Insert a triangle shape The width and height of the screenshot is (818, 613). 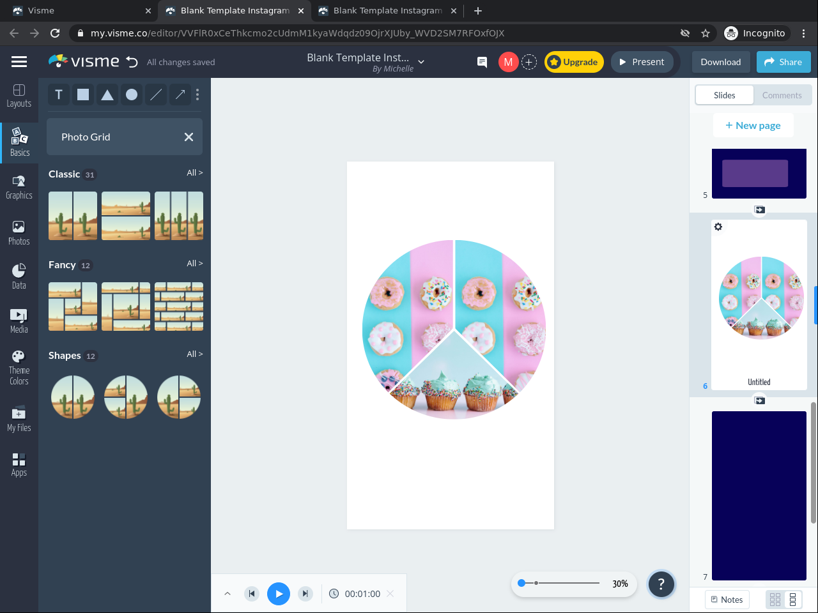(x=107, y=95)
